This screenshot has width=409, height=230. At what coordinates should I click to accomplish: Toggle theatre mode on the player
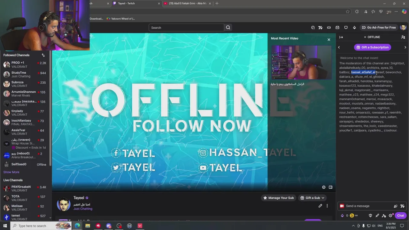331,187
